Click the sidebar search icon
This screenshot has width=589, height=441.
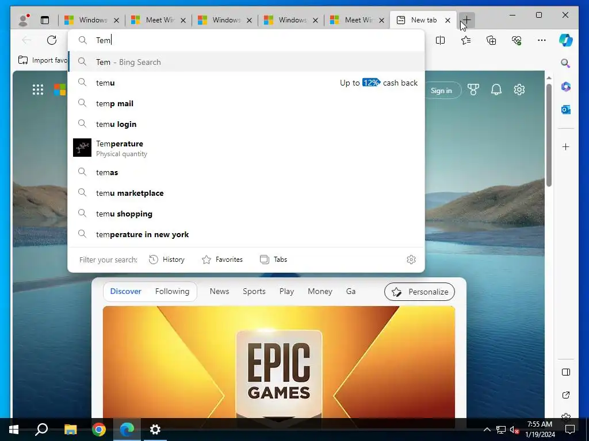[x=565, y=63]
